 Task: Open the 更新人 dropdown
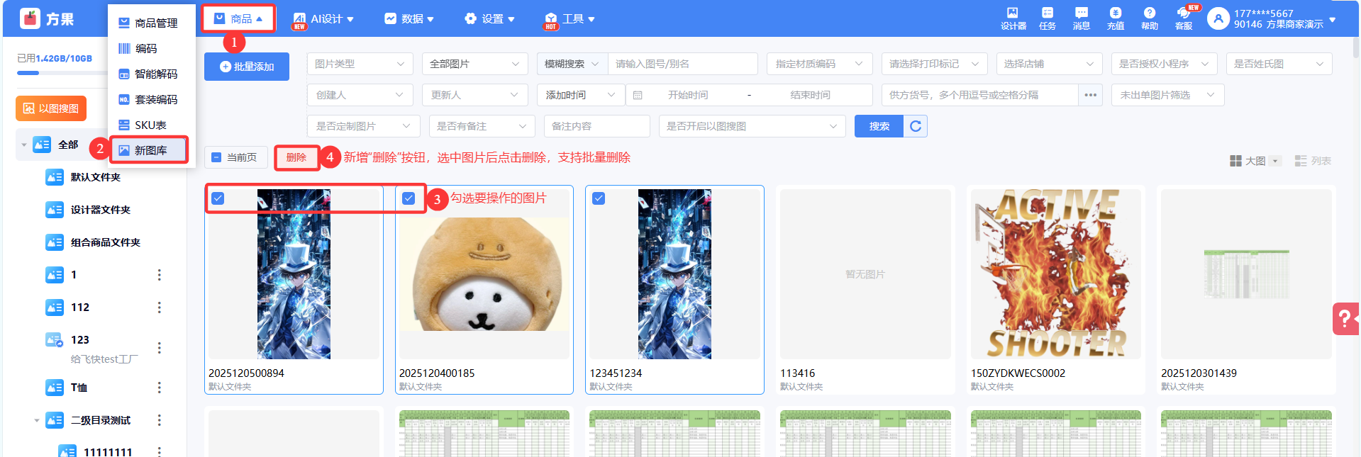475,95
